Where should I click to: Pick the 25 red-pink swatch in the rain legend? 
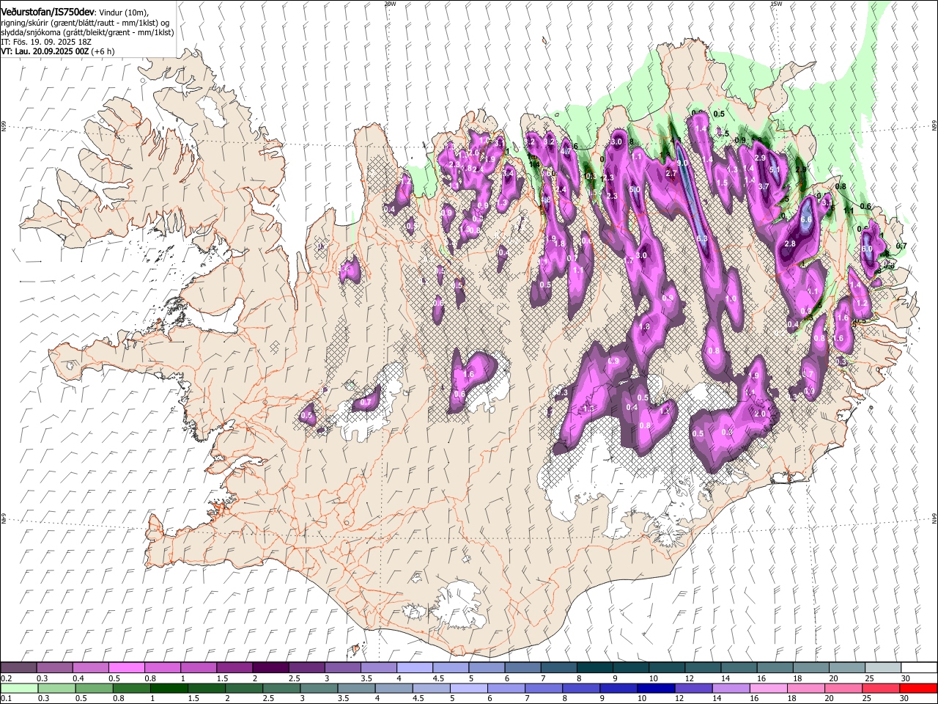(882, 688)
